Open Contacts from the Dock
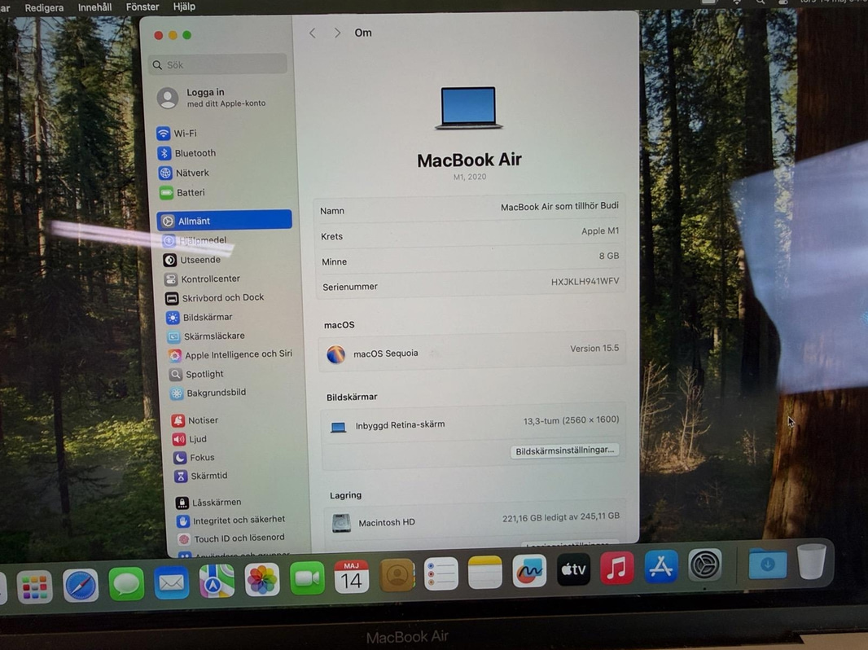868x650 pixels. pos(397,575)
